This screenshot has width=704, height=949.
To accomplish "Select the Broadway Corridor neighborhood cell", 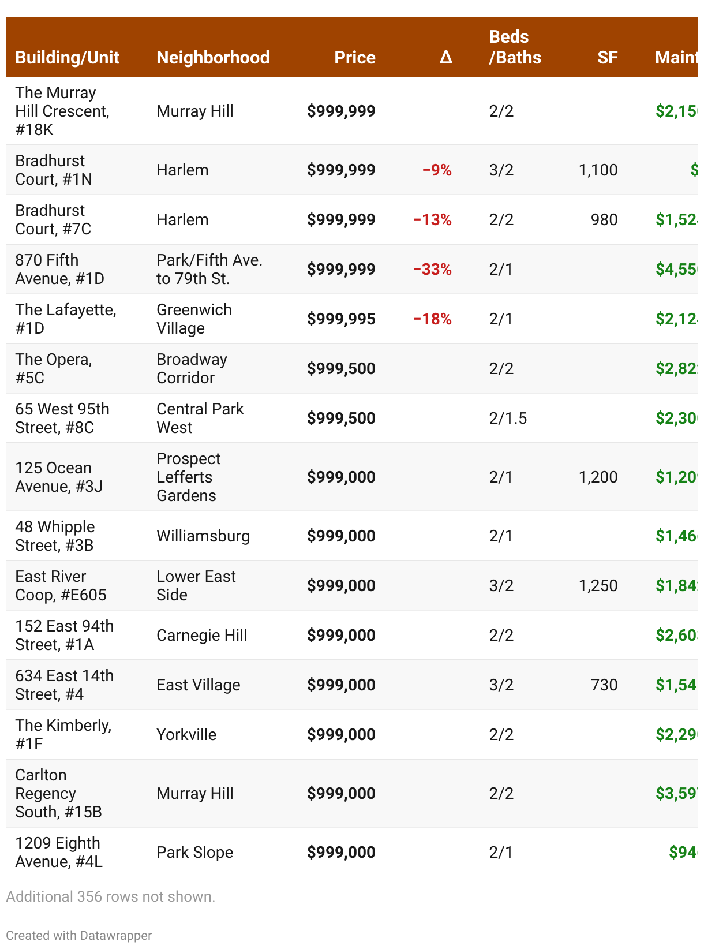I will click(x=192, y=368).
